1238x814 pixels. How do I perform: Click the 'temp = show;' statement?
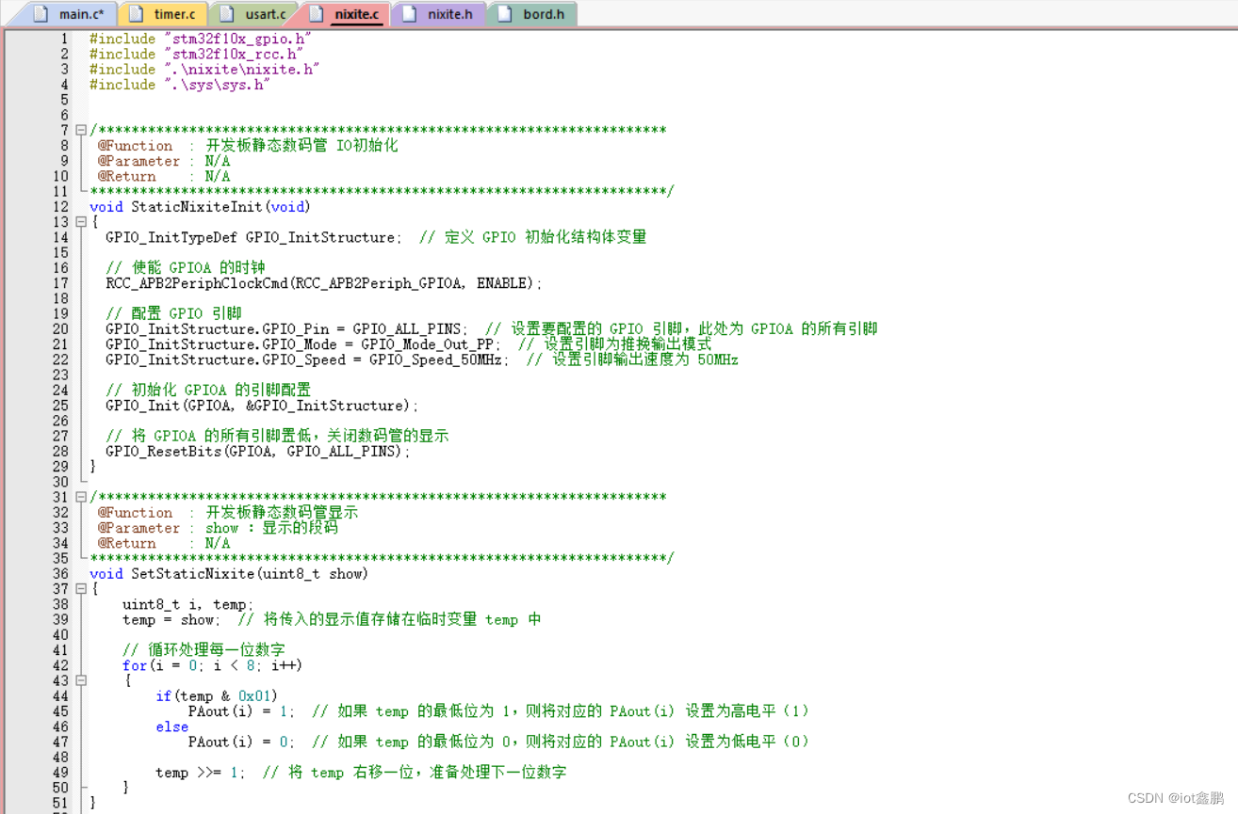(x=171, y=619)
